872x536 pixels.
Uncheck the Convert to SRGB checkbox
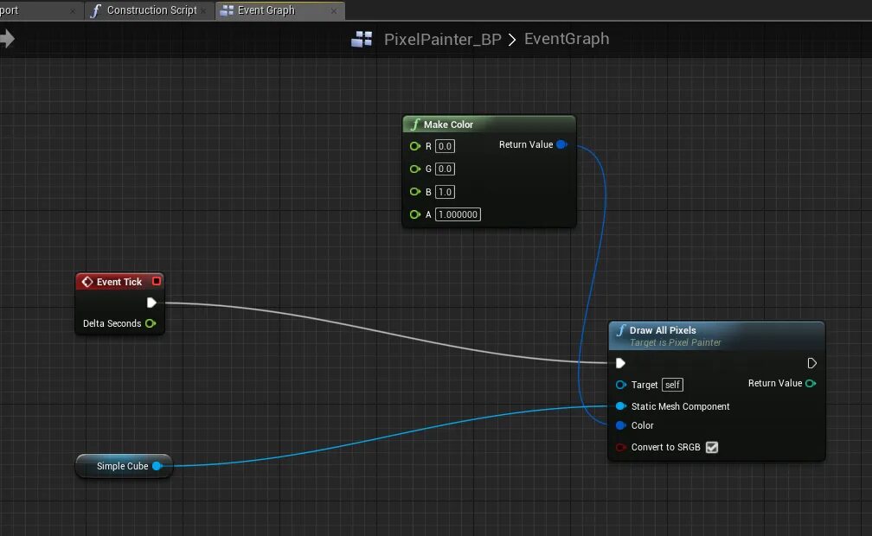pos(712,447)
